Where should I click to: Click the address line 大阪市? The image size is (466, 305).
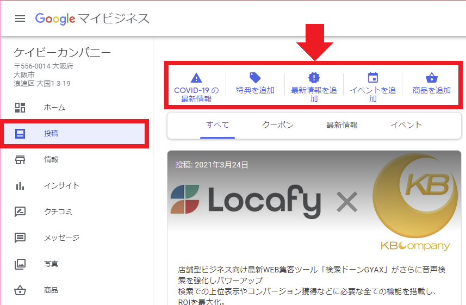click(24, 74)
